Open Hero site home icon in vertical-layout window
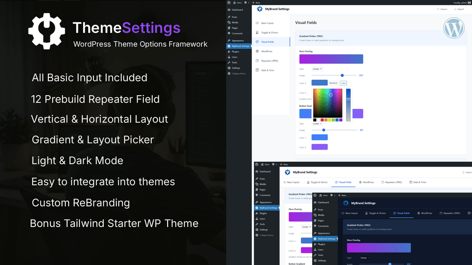The image size is (472, 265). [234, 3]
